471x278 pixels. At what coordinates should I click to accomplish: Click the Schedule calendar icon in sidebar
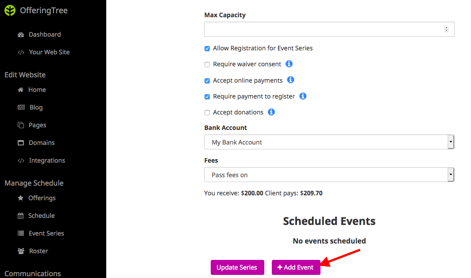(x=20, y=216)
